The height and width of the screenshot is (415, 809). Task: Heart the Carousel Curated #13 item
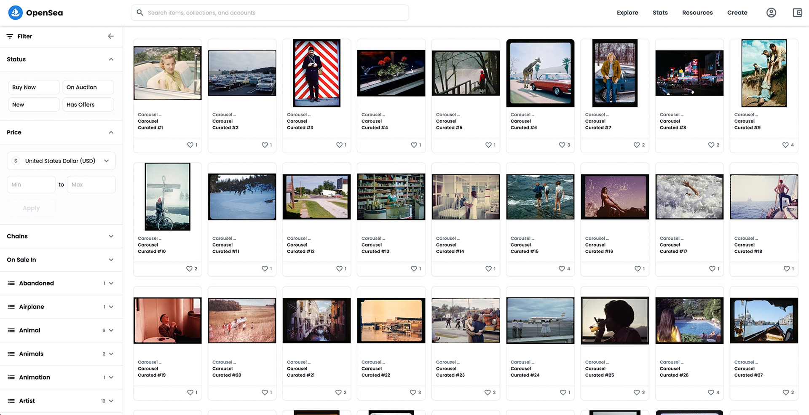(x=414, y=269)
